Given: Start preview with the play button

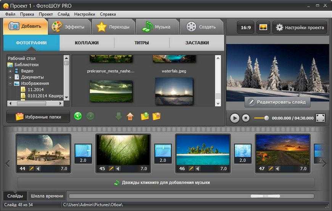Looking at the screenshot, I should 235,118.
